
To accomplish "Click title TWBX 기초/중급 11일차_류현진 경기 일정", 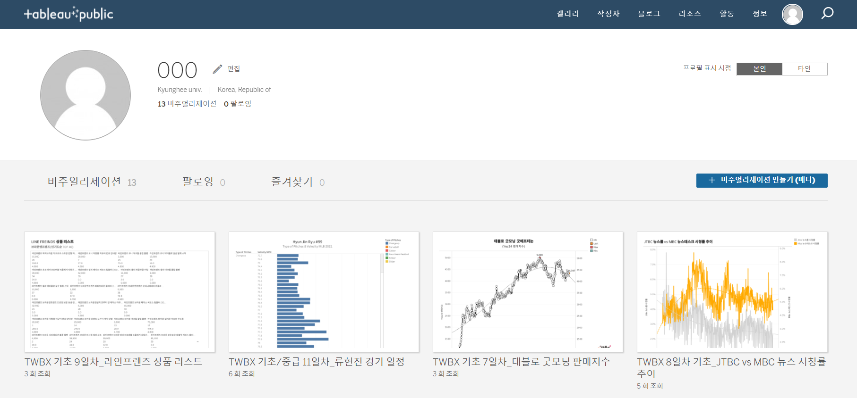I will (x=317, y=362).
